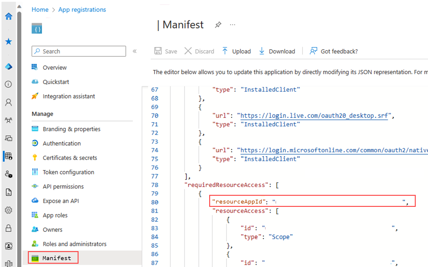The height and width of the screenshot is (267, 428).
Task: Click line number 78 in the gutter
Action: click(x=155, y=185)
